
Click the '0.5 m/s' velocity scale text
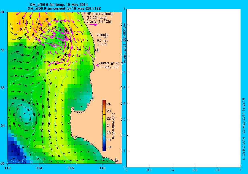pyautogui.click(x=103, y=41)
